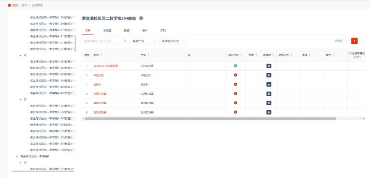Viewport: 370px width, 177px height.
Task: Click the sort arrows on the 是否在线 column
Action: point(242,55)
